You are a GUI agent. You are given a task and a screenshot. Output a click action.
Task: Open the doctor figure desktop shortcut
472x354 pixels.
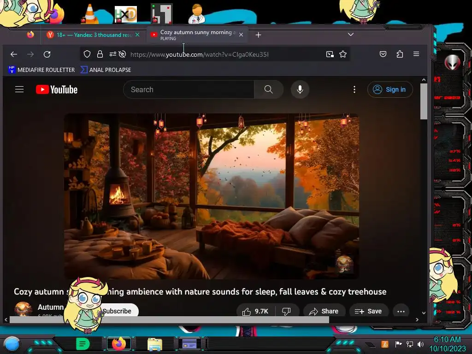tap(197, 14)
